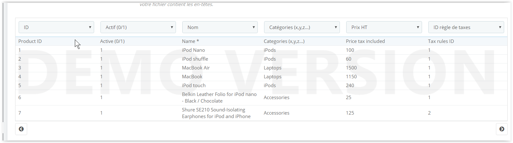Click the MacBook Air cell

click(x=196, y=68)
